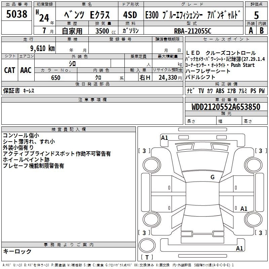Click the spare tire circle above [T]

click(x=147, y=245)
